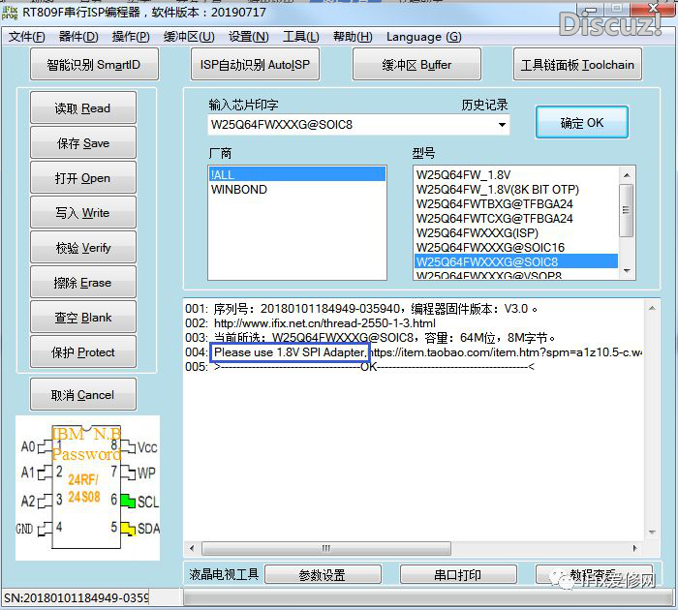Open the 器件(D) menu
This screenshot has width=678, height=610.
click(78, 37)
